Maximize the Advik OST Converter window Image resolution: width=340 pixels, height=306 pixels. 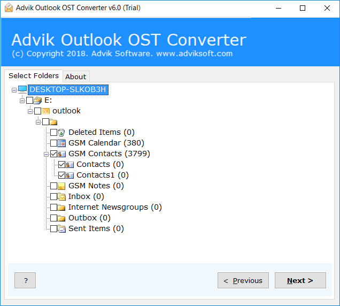303,8
